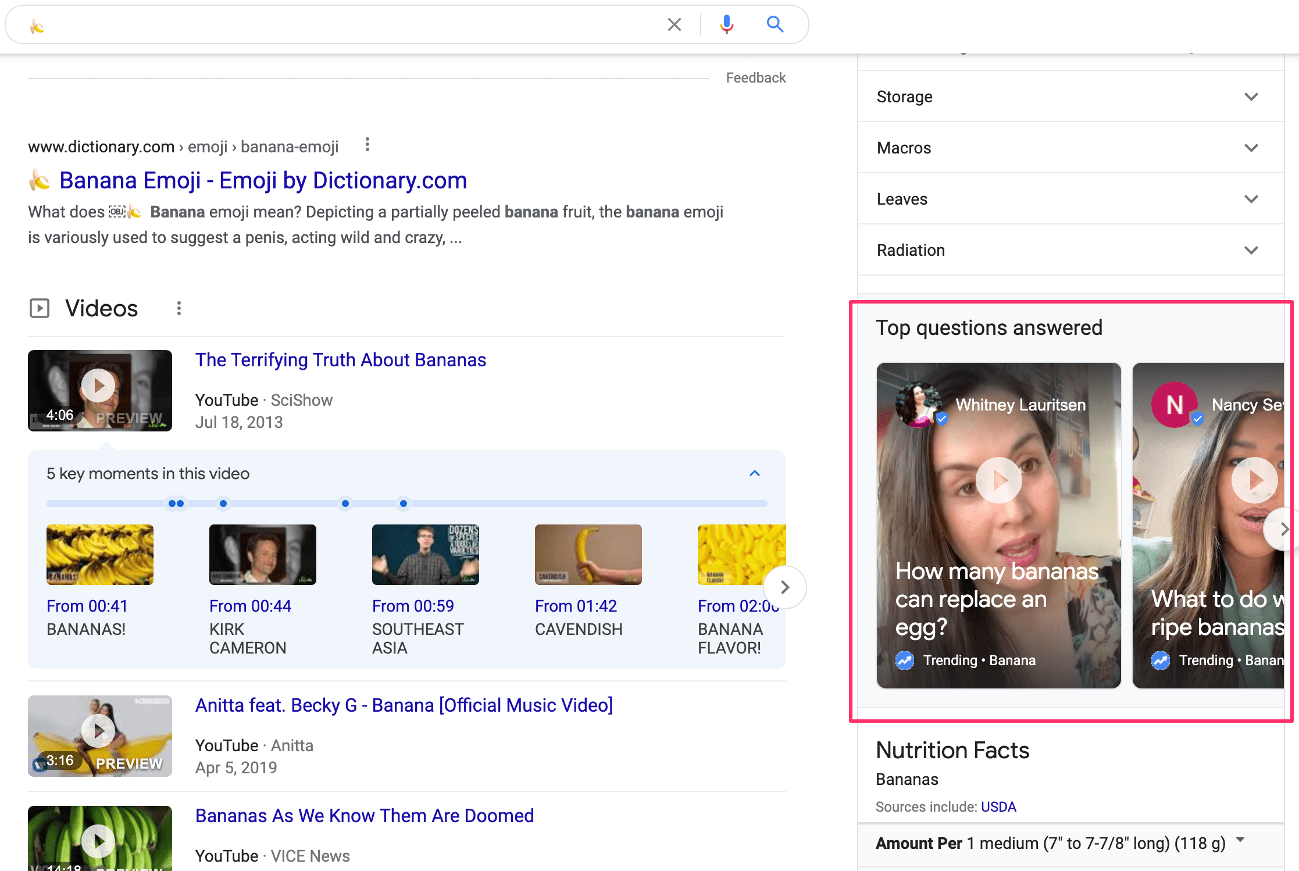
Task: Click the Nutrition Facts heading
Action: point(952,751)
